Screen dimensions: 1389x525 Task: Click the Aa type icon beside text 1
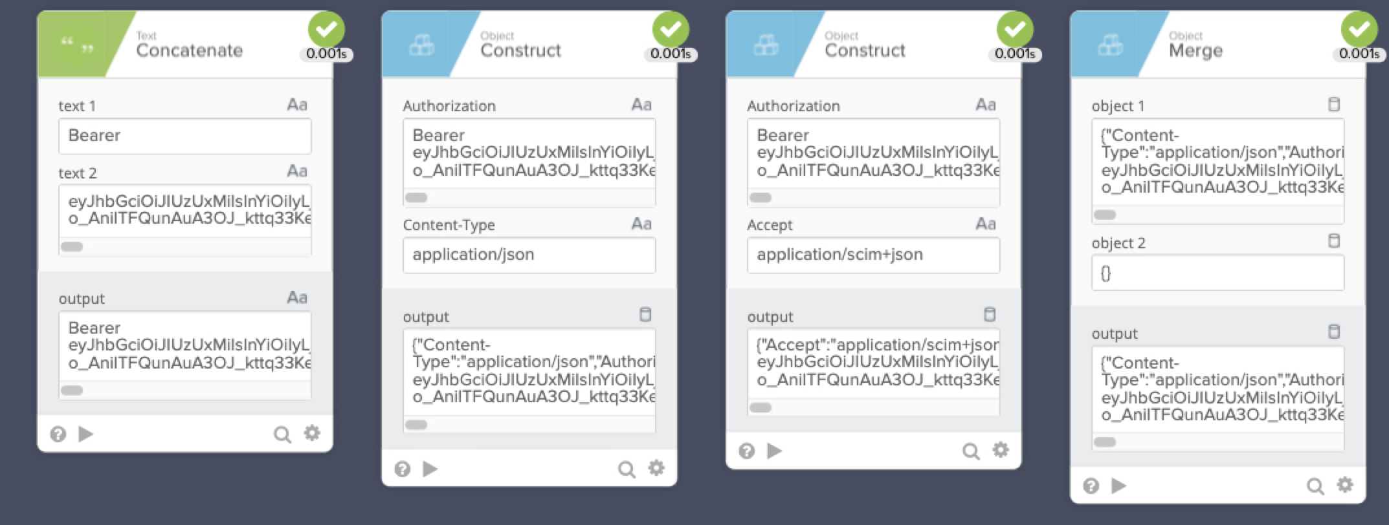coord(297,105)
